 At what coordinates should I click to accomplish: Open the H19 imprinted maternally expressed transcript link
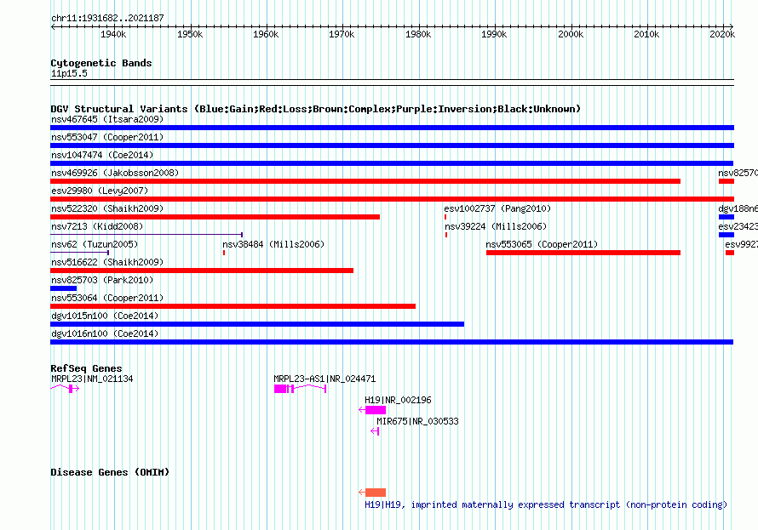click(x=546, y=504)
